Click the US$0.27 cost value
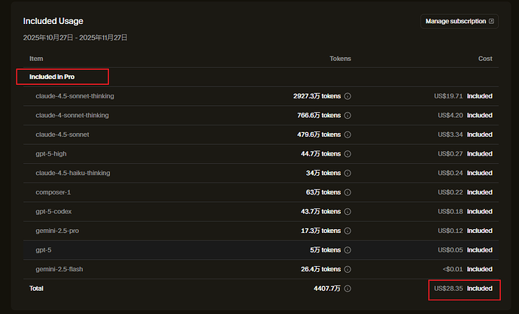The width and height of the screenshot is (519, 314). point(451,154)
